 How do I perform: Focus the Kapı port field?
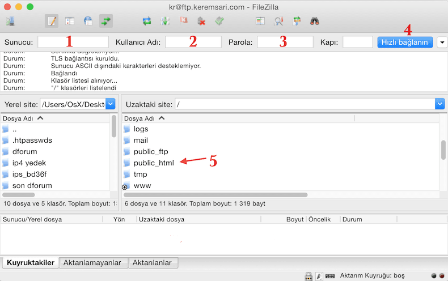click(358, 42)
